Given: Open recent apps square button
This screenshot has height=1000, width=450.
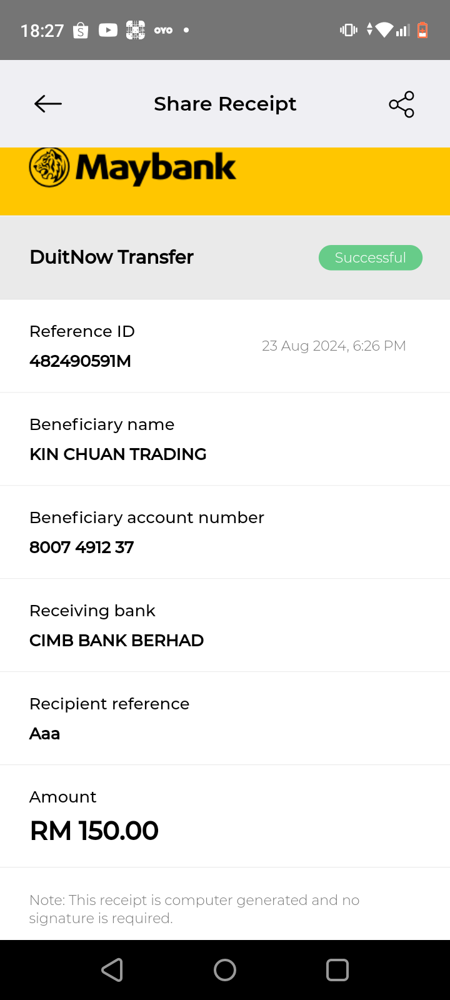Looking at the screenshot, I should tap(337, 970).
